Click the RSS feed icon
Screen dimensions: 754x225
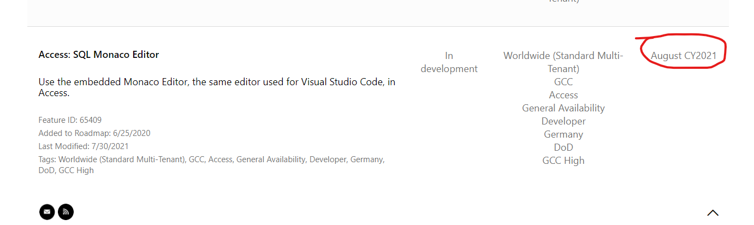click(66, 212)
